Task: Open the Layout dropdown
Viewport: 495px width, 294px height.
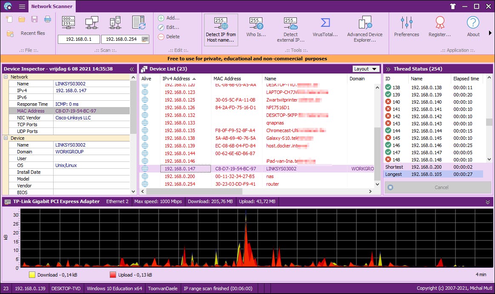Action: 366,69
